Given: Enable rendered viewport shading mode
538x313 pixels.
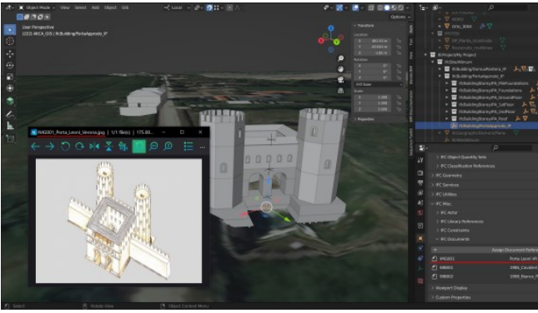Looking at the screenshot, I should 400,7.
